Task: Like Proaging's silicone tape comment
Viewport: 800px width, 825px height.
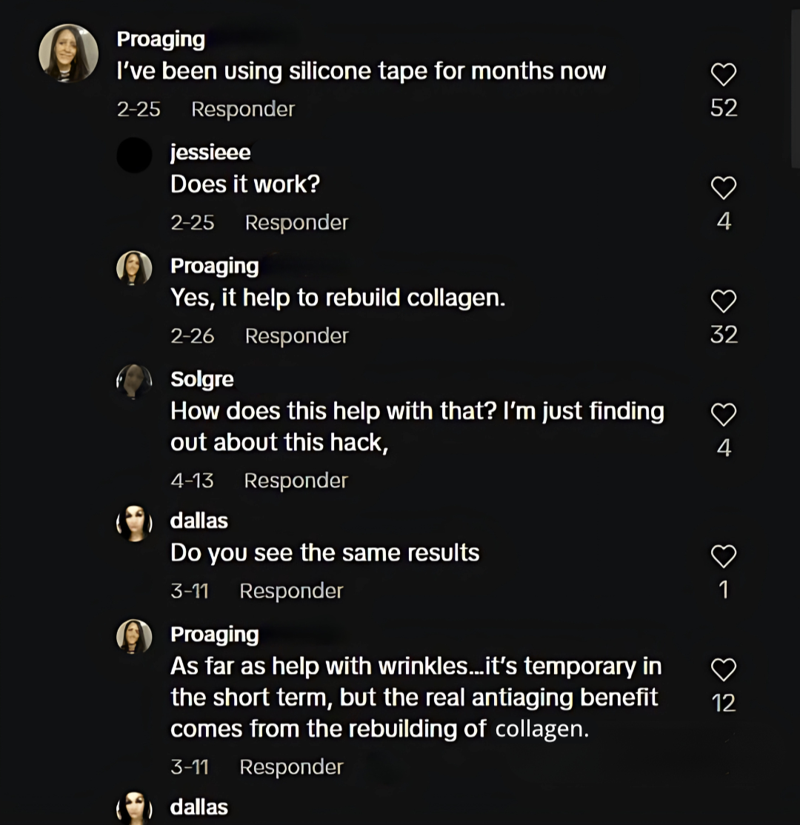Action: point(723,74)
